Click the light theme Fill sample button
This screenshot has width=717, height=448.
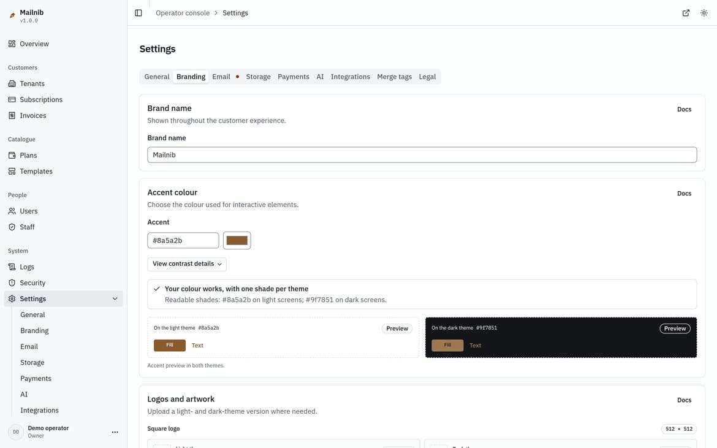pyautogui.click(x=170, y=345)
